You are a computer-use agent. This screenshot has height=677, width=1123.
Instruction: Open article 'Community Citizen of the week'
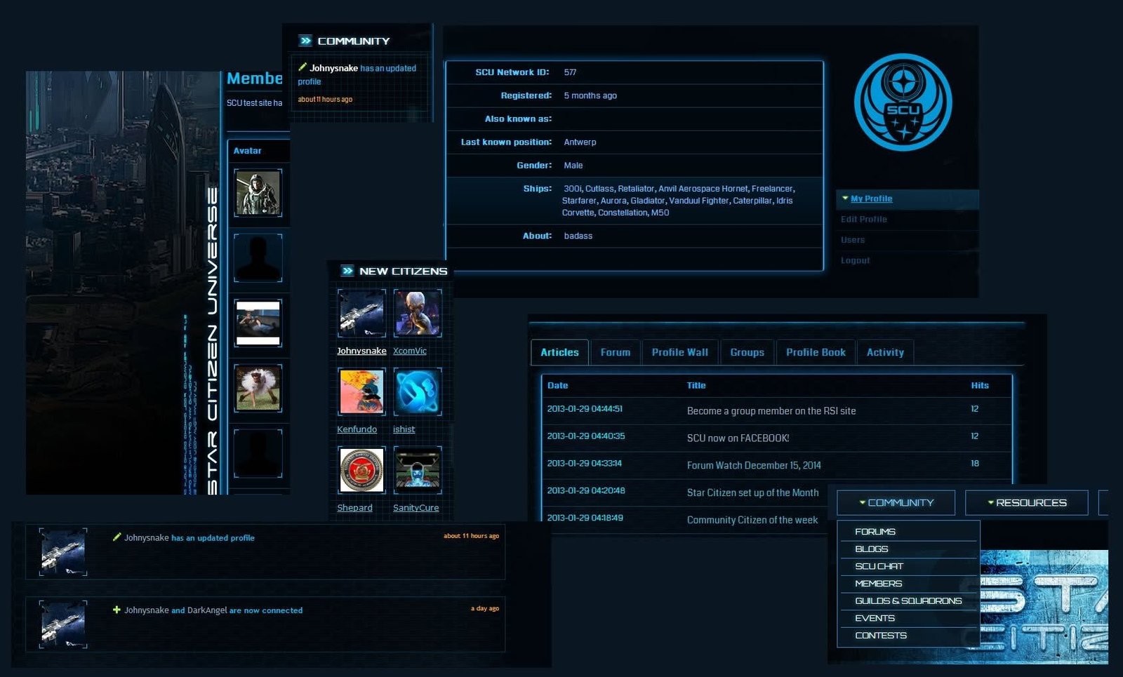click(x=752, y=520)
